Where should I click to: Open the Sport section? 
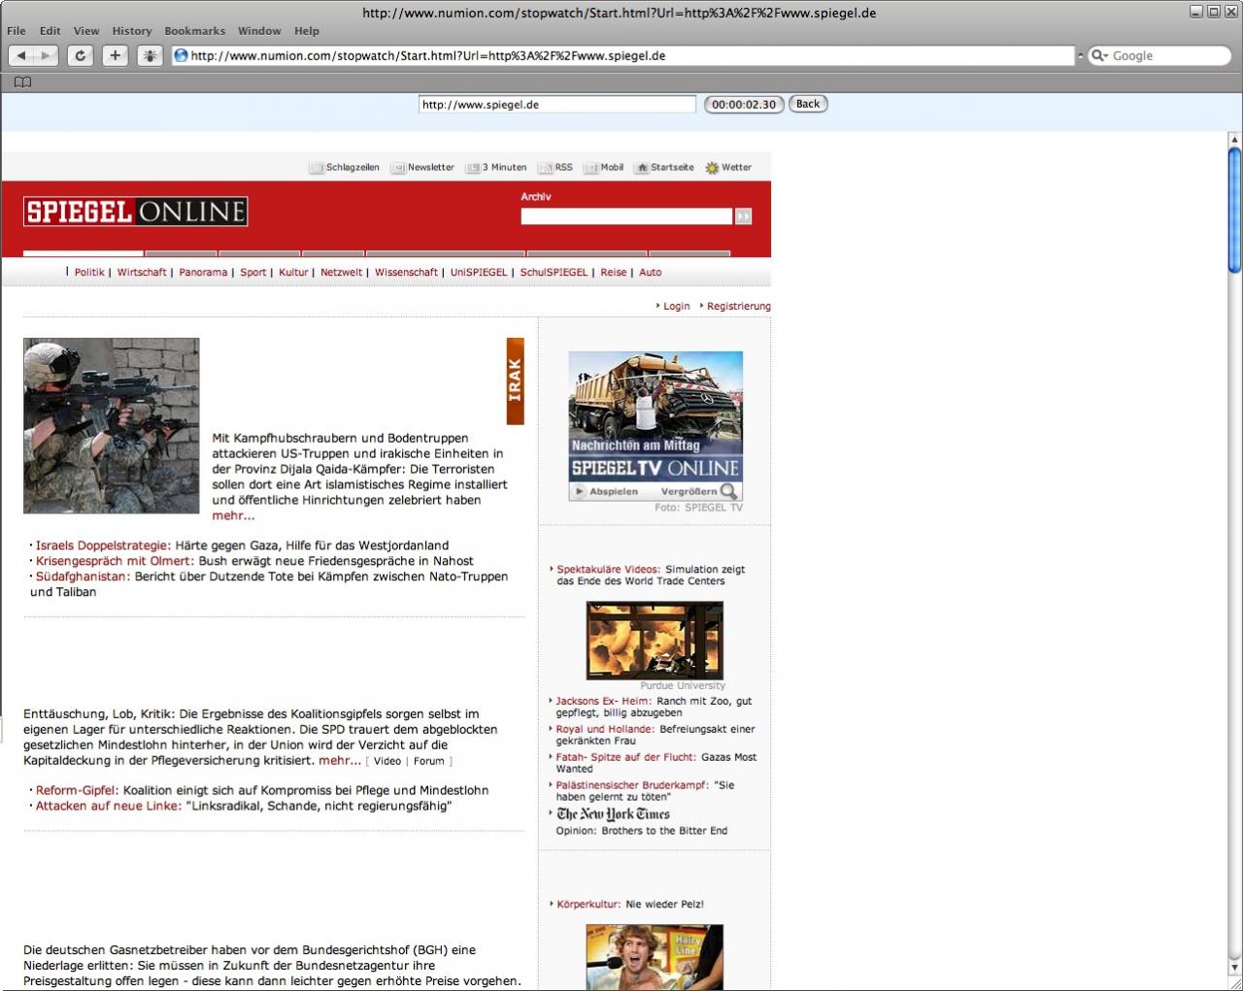click(x=253, y=273)
